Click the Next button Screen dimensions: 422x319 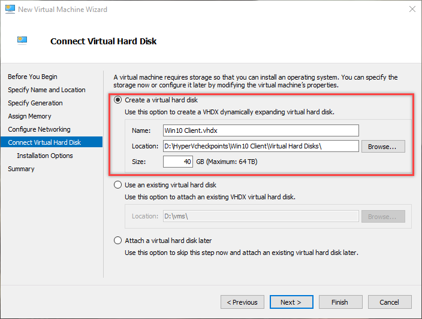click(x=291, y=302)
